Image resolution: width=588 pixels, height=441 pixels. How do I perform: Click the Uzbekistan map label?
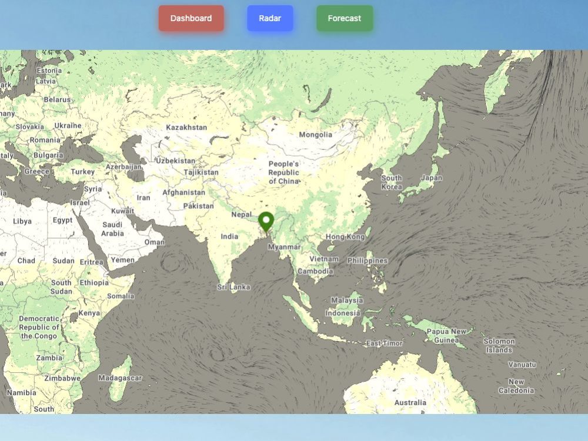(175, 161)
